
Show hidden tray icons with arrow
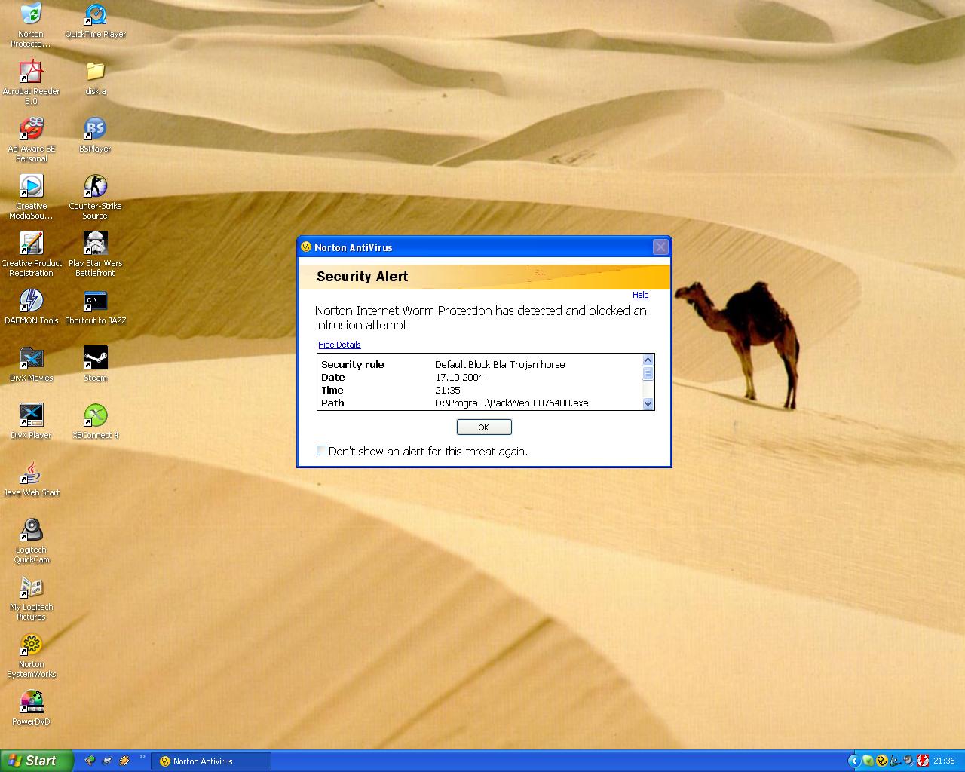tap(854, 761)
